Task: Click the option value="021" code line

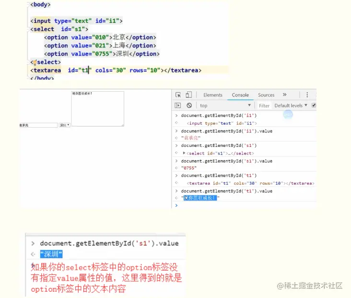Action: point(100,46)
